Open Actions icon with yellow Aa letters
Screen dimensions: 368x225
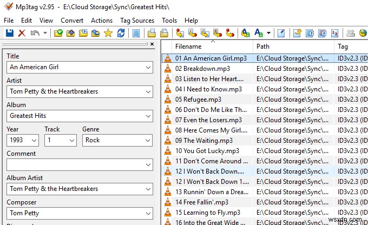tap(246, 33)
